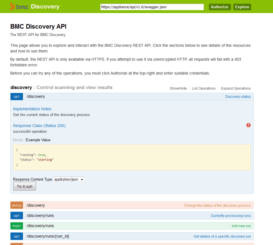Click Expand Operations link
The height and width of the screenshot is (245, 273).
click(236, 88)
